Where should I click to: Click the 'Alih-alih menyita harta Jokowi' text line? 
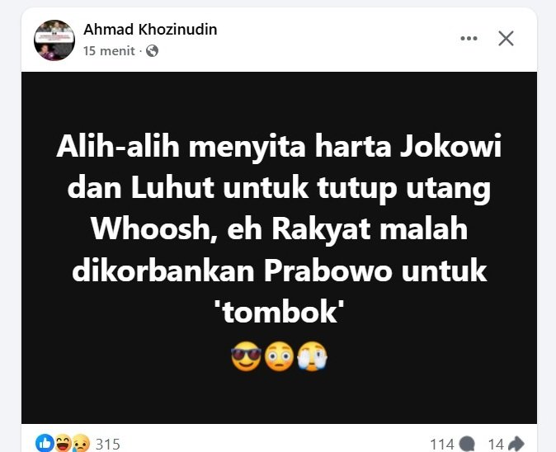click(279, 146)
